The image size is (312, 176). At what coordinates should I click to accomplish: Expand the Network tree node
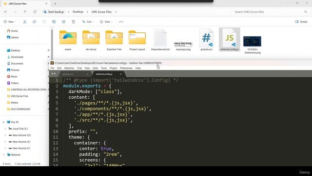(x=3, y=155)
